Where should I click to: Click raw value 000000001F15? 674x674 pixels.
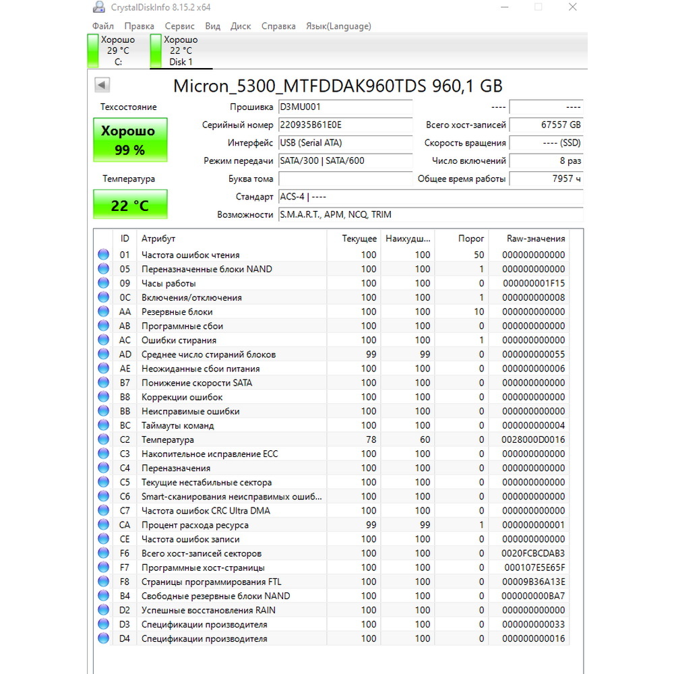point(534,283)
